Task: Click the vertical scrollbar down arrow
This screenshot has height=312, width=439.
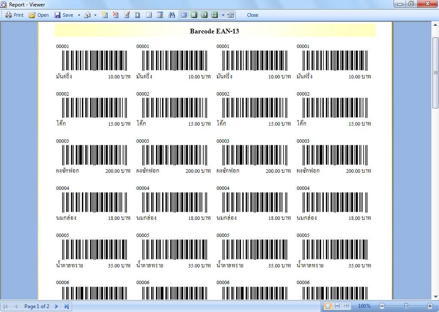Action: point(435,297)
